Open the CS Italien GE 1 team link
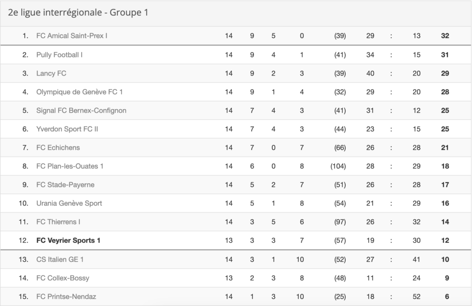 pyautogui.click(x=60, y=259)
